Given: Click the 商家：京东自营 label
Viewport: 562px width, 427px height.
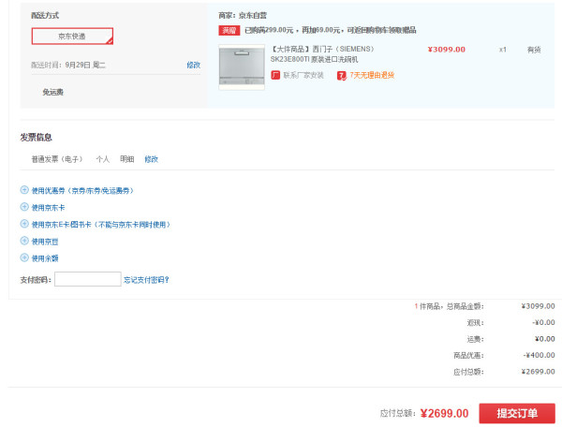Looking at the screenshot, I should pyautogui.click(x=243, y=15).
